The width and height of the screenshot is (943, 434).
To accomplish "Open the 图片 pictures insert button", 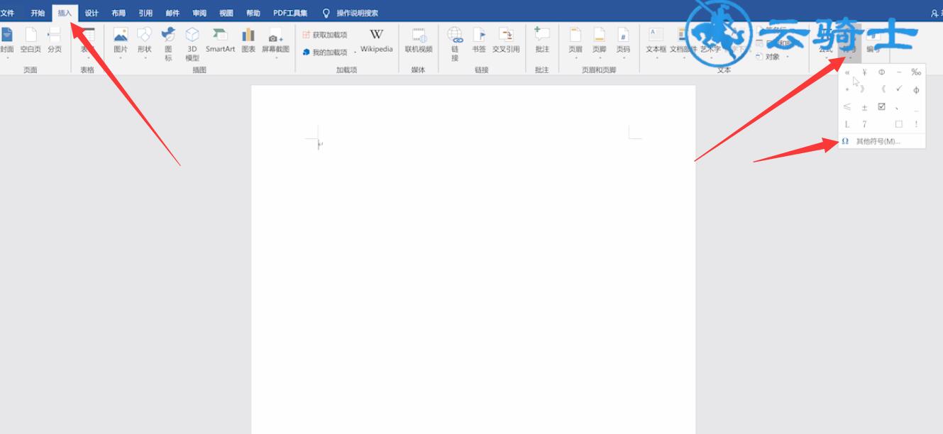I will click(x=121, y=41).
